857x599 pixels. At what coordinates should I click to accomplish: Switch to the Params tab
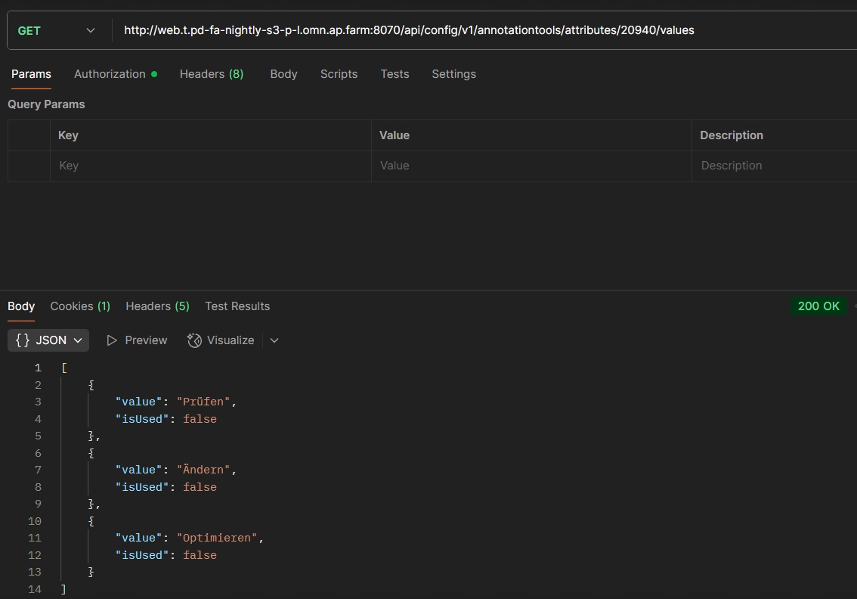click(31, 74)
